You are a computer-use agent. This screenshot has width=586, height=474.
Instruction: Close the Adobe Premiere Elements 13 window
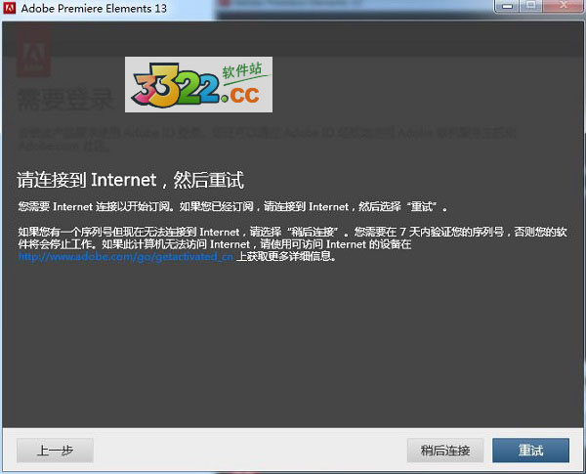(564, 6)
